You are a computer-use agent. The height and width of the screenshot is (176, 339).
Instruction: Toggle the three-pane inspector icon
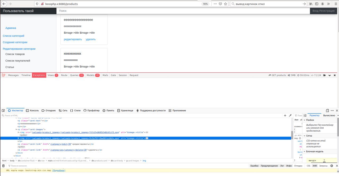pos(305,116)
